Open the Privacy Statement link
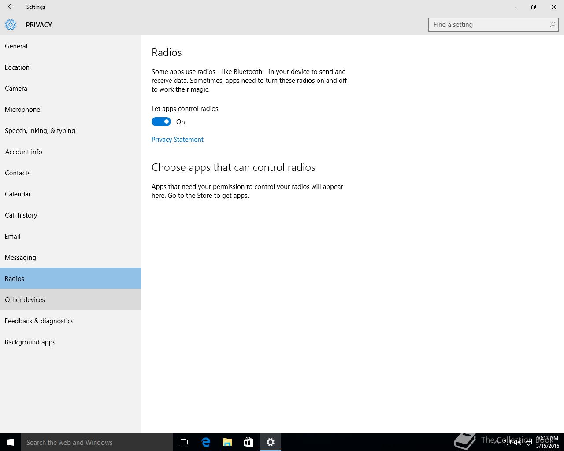Screen dimensions: 564x451 click(178, 140)
